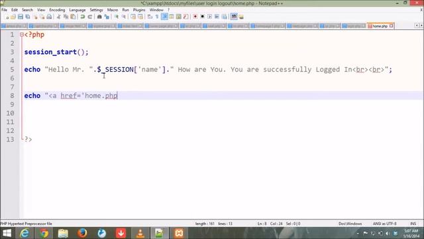Save the current recorded macro icon
Image resolution: width=424 pixels, height=239 pixels.
(224, 17)
